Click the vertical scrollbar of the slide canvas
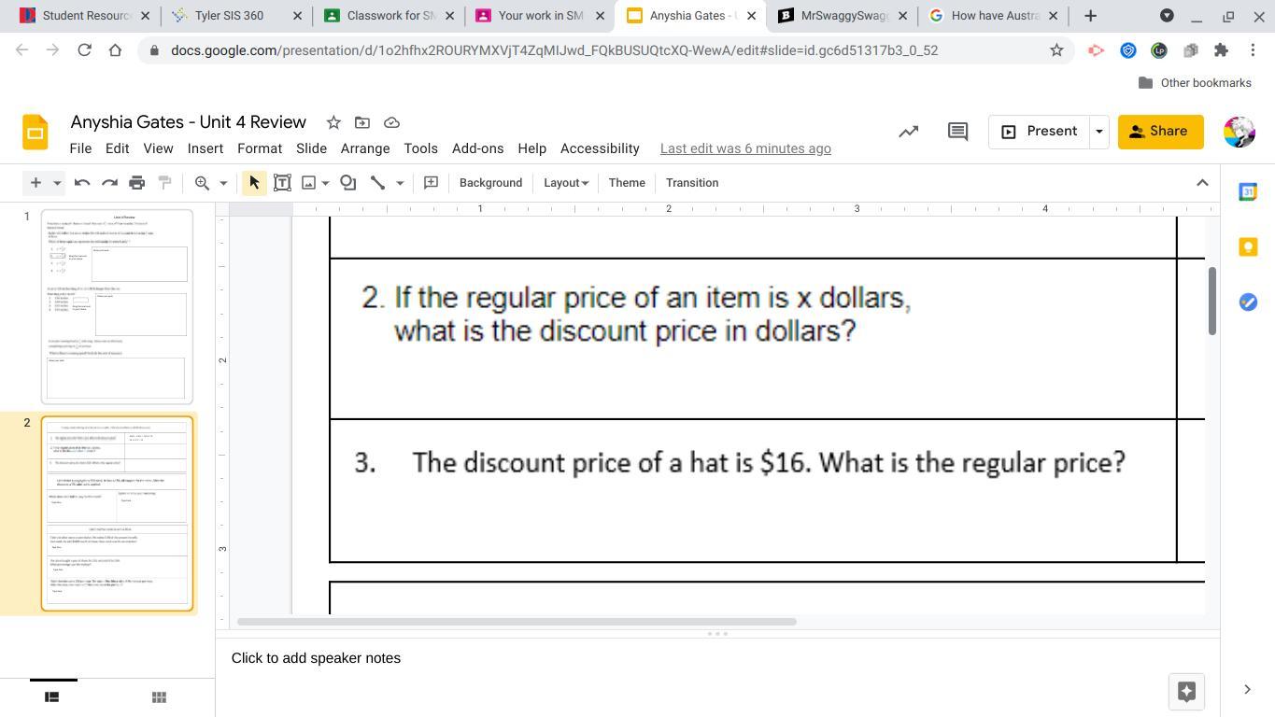Image resolution: width=1275 pixels, height=717 pixels. (x=1212, y=301)
